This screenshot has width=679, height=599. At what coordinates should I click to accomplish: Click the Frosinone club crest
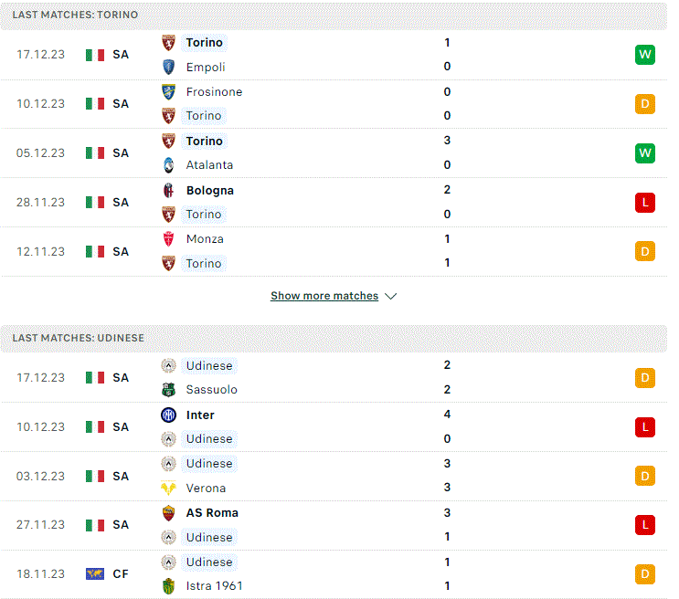pos(168,91)
